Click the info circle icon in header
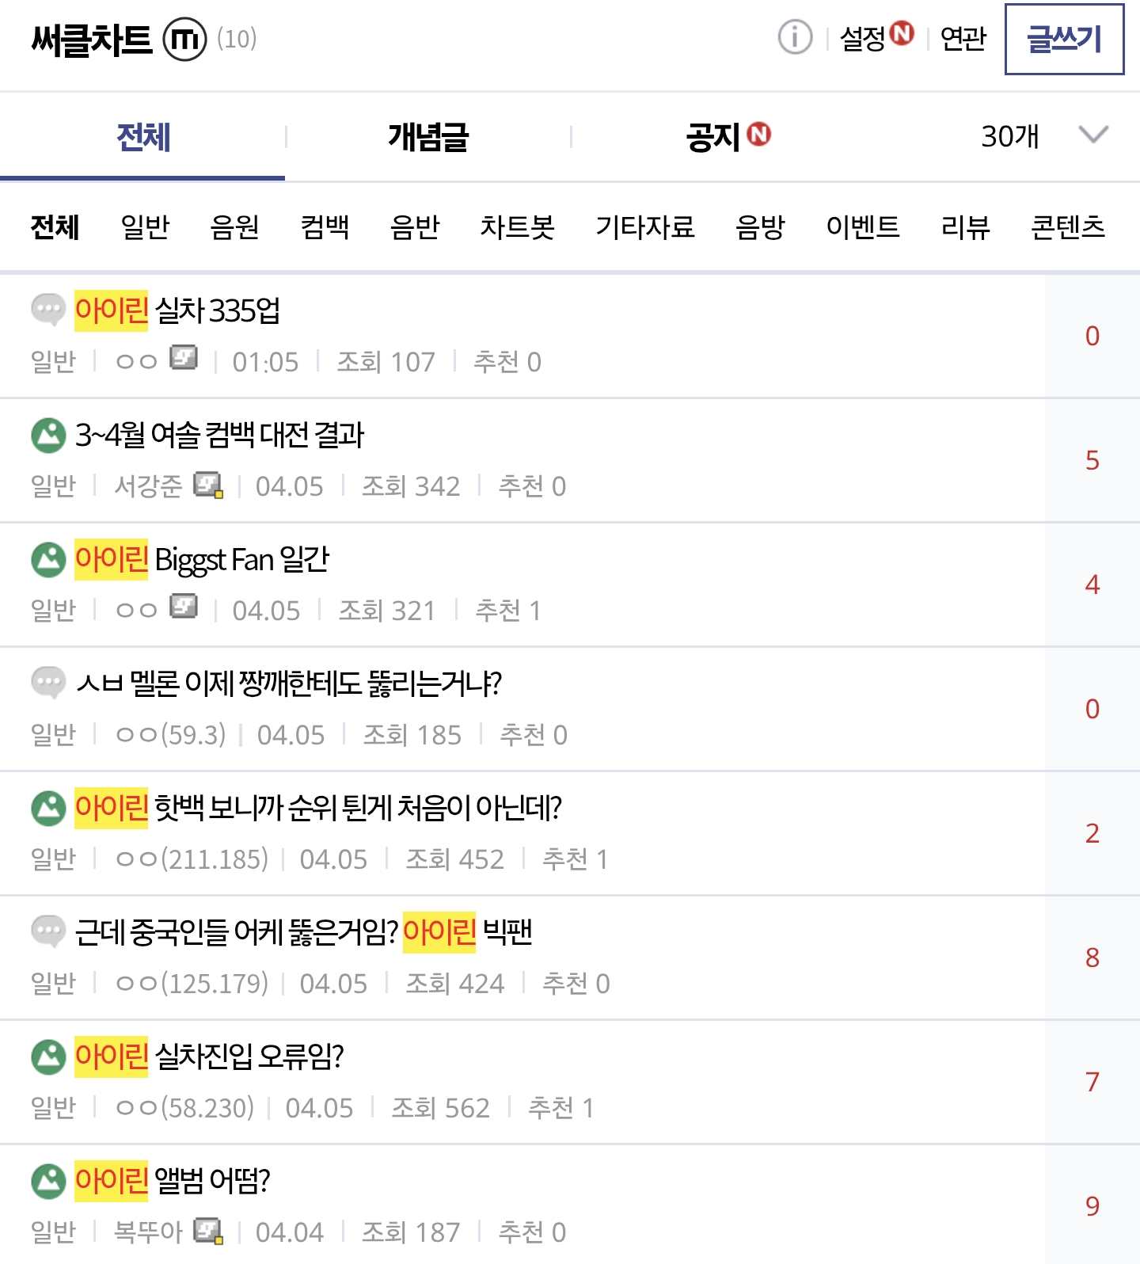The height and width of the screenshot is (1264, 1140). [795, 37]
